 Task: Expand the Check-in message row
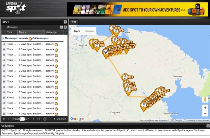(x=4, y=98)
